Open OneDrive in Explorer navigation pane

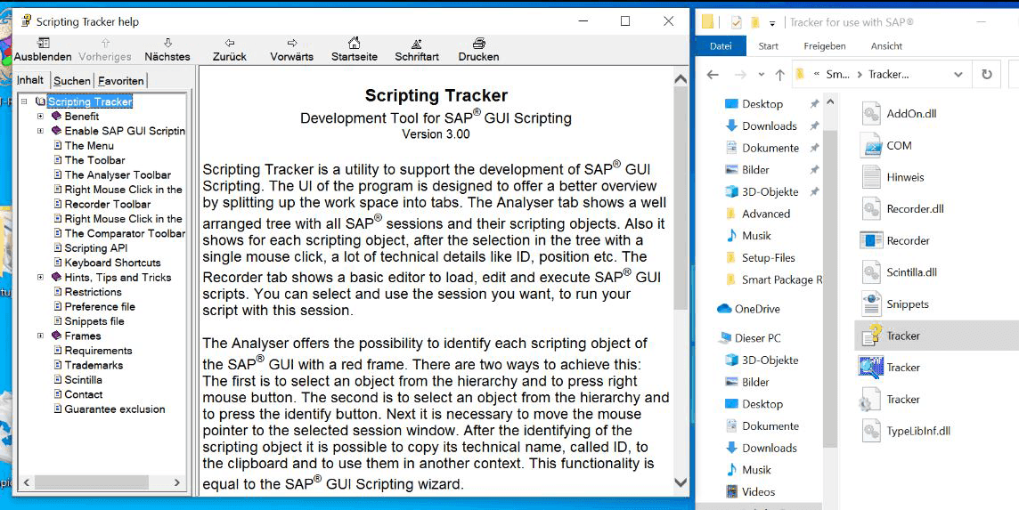[x=757, y=309]
